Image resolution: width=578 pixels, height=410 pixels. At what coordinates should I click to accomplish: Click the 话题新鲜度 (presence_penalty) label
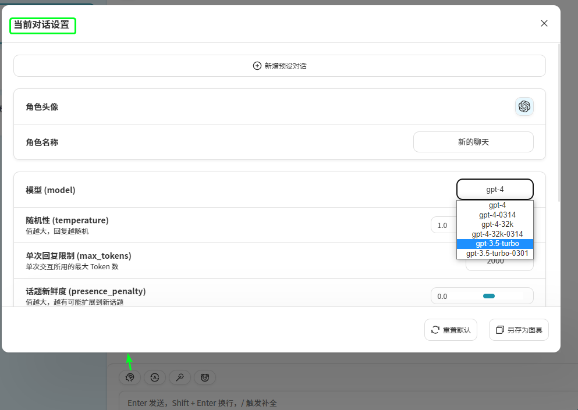pyautogui.click(x=86, y=291)
